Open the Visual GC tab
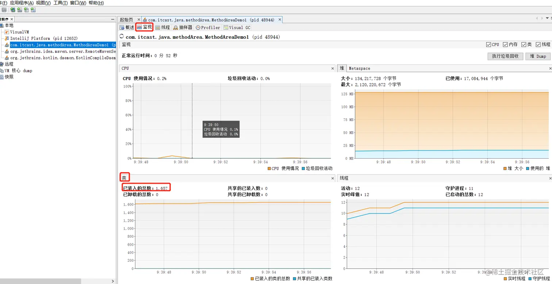 [237, 27]
